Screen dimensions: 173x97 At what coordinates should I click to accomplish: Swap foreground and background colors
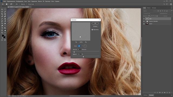tap(5, 35)
